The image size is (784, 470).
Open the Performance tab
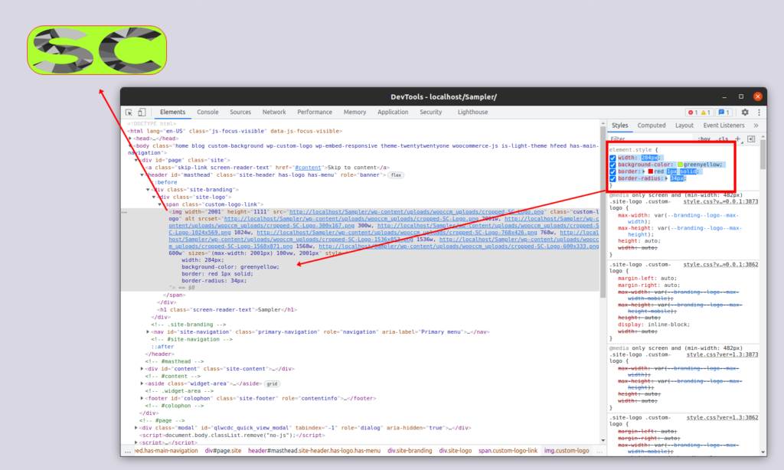315,113
